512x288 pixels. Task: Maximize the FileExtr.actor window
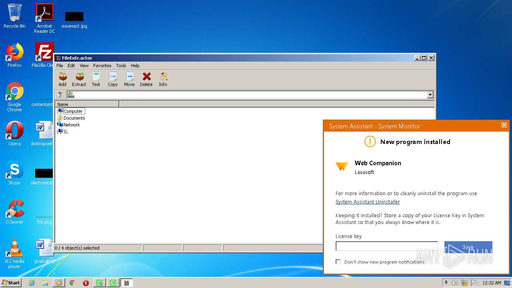[x=424, y=58]
